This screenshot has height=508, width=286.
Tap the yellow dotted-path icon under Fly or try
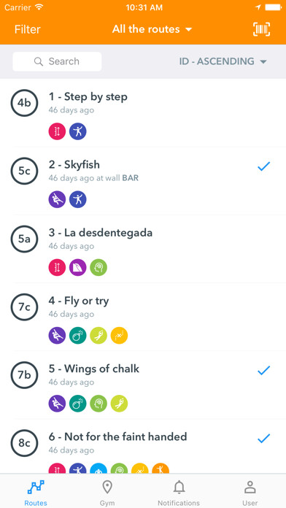(x=119, y=335)
